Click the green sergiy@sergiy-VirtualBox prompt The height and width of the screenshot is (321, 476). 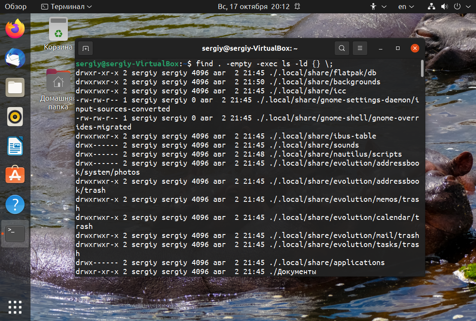[127, 64]
